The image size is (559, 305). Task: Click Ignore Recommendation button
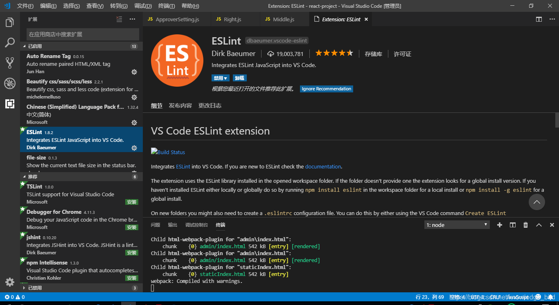(x=327, y=89)
